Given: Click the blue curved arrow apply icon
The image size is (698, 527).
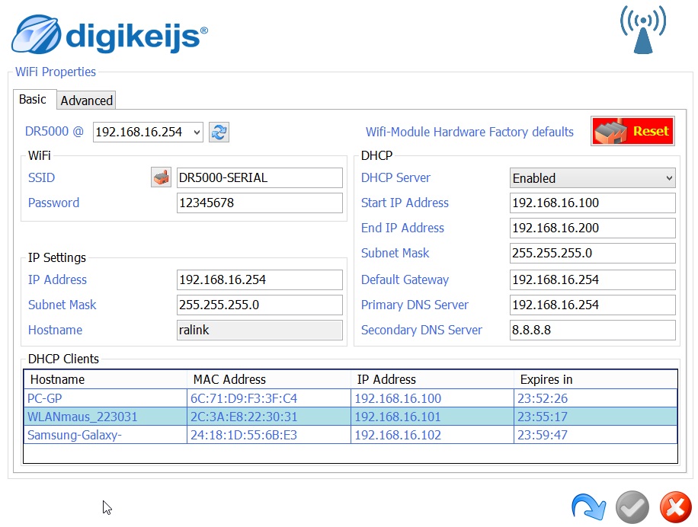Looking at the screenshot, I should pos(588,507).
